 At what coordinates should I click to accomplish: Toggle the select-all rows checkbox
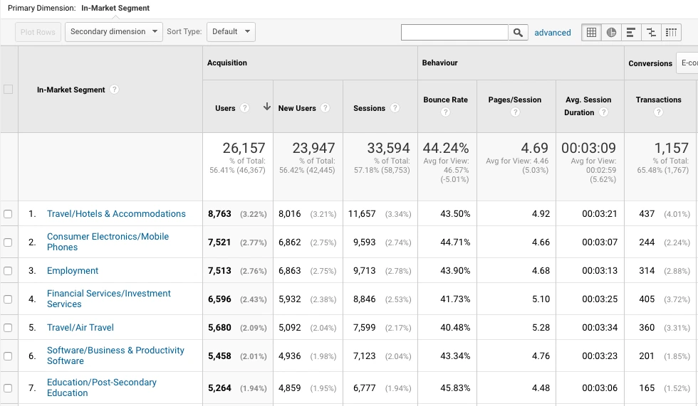coord(8,90)
